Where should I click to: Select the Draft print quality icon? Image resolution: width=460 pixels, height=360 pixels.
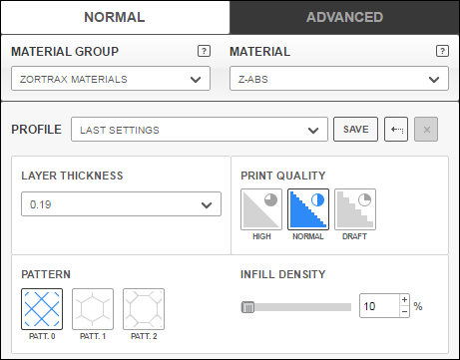click(355, 209)
